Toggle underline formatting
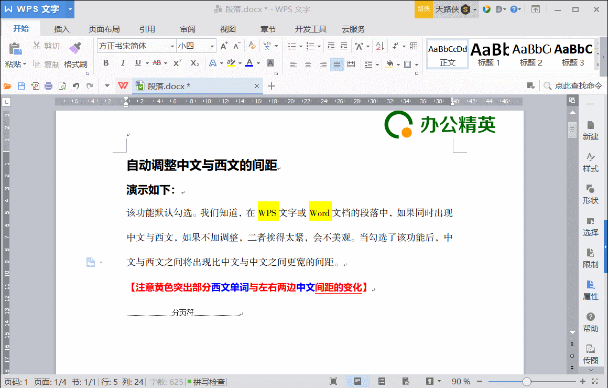The height and width of the screenshot is (388, 608). (138, 63)
